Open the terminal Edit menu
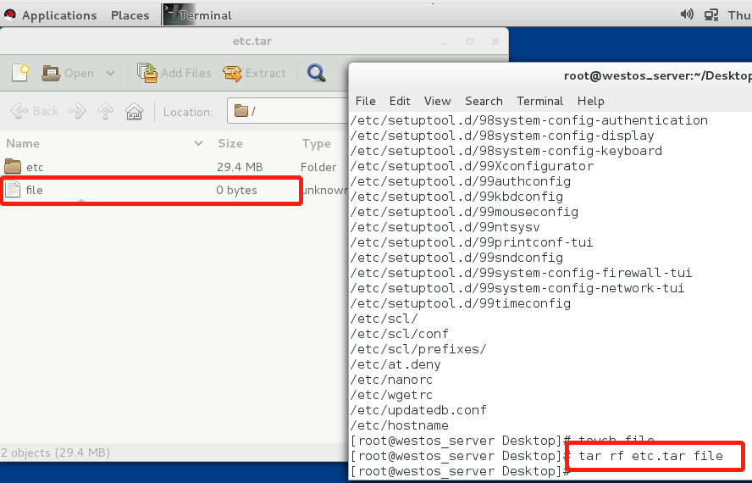Screen dimensions: 752x483 (x=400, y=102)
